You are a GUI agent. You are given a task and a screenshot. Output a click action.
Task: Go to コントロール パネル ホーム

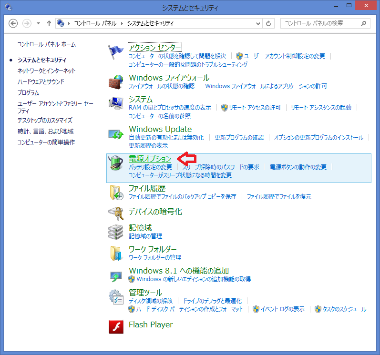[x=46, y=44]
